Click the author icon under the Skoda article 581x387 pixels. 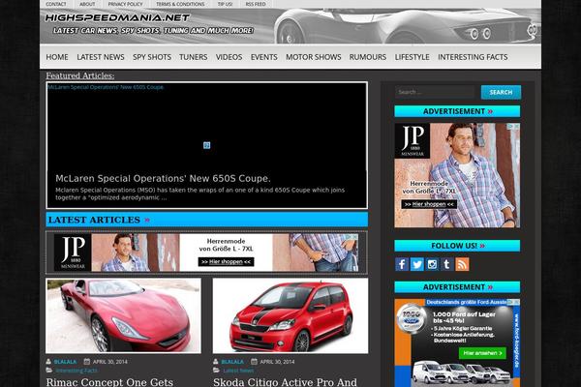coord(216,362)
